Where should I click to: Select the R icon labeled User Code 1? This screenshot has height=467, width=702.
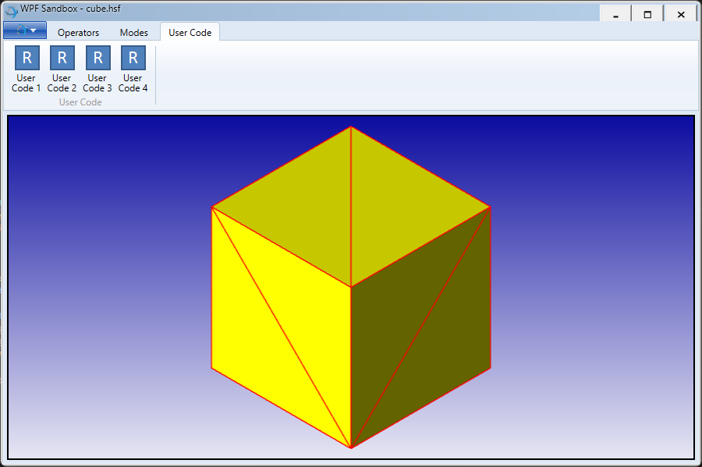click(x=26, y=57)
